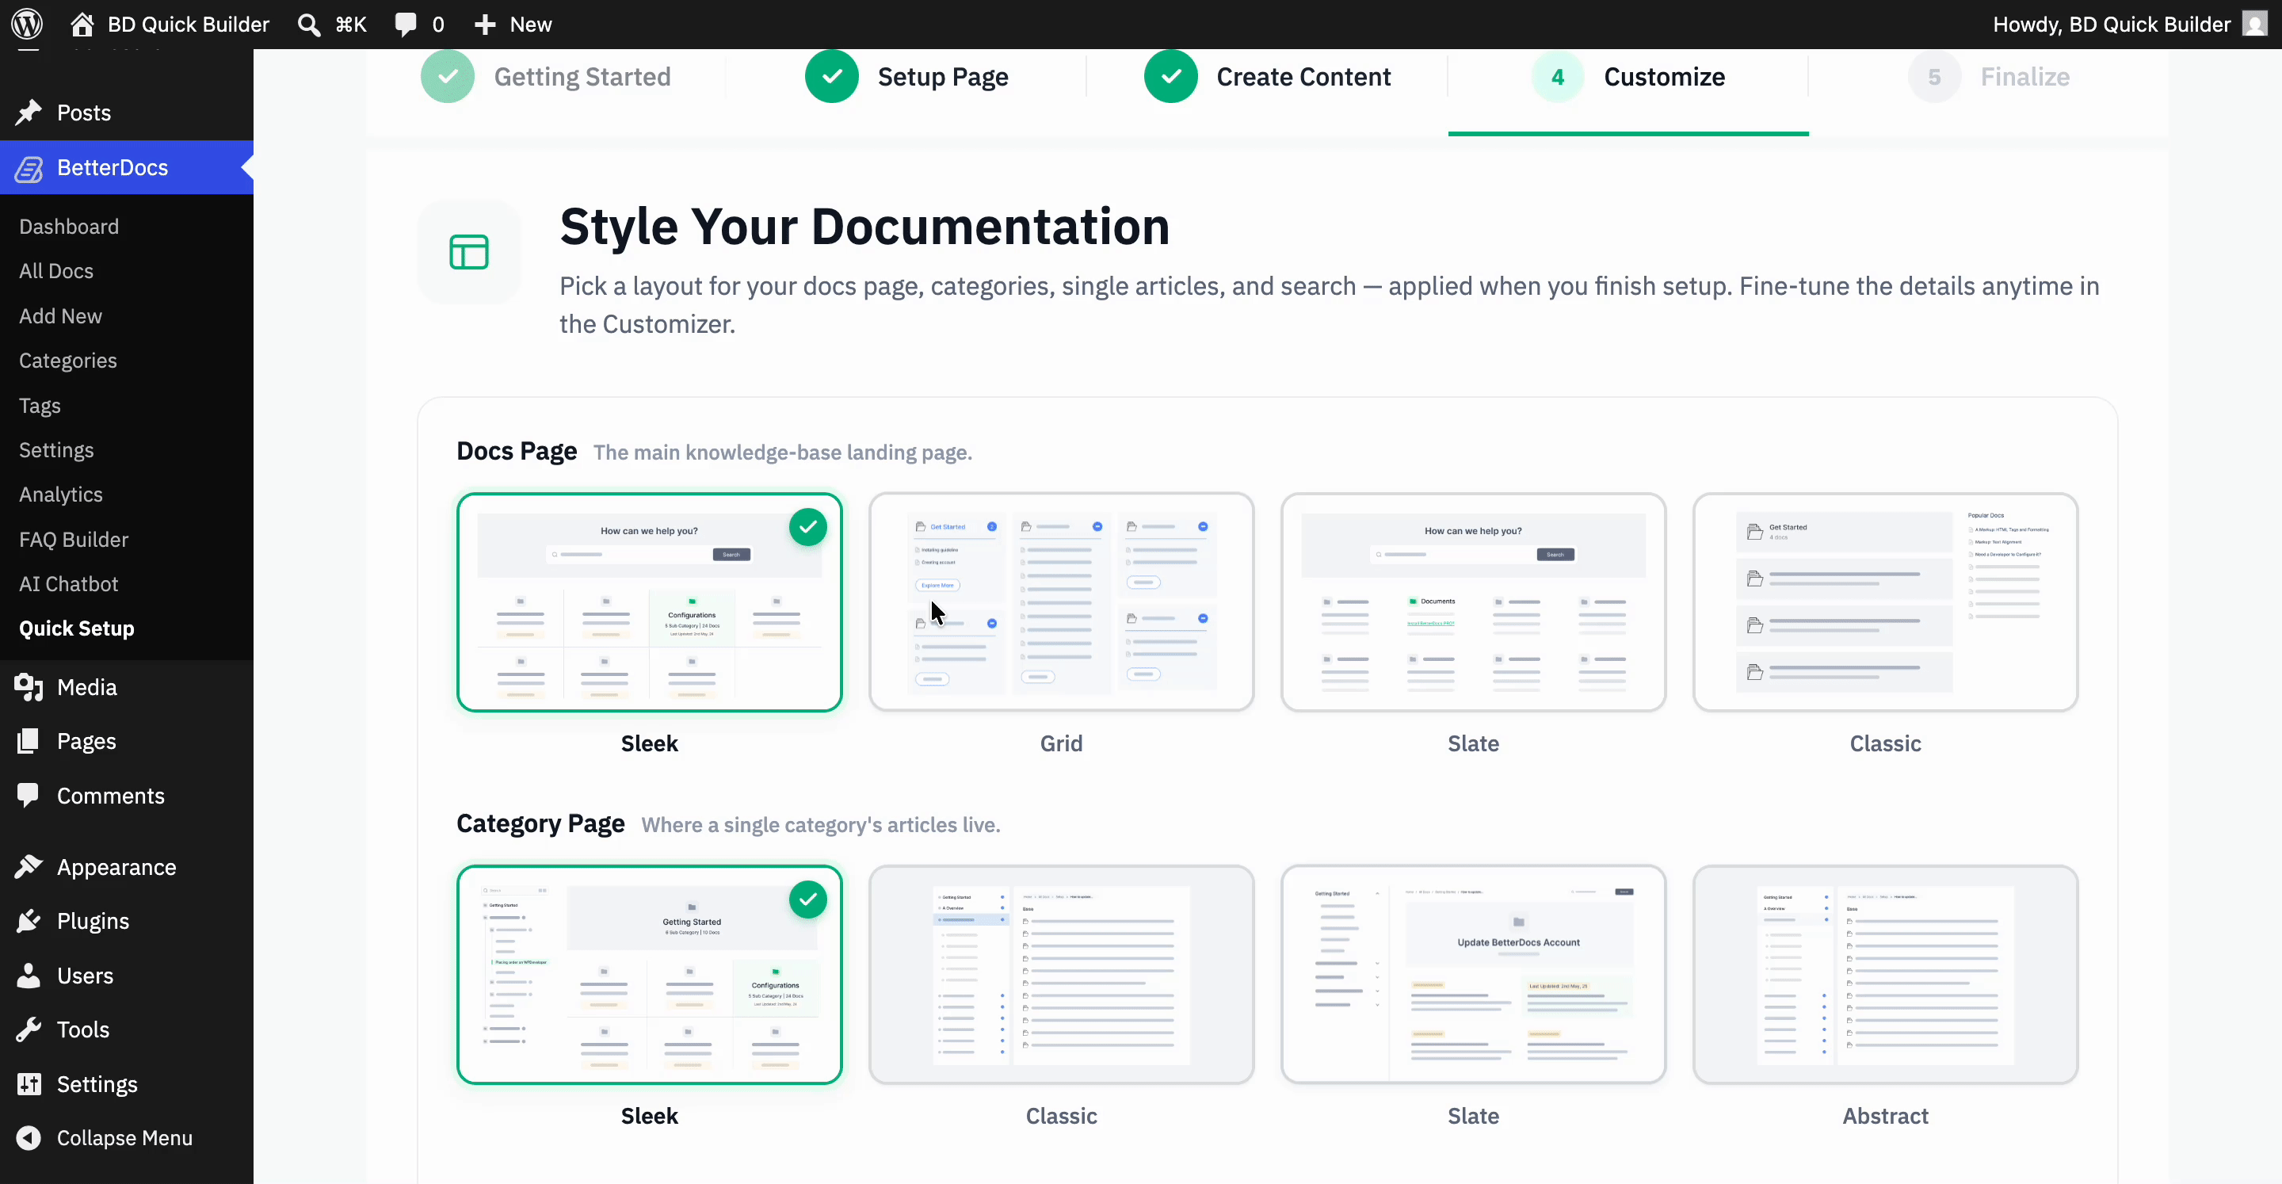Open the comments bubble icon in admin bar
This screenshot has width=2282, height=1184.
(406, 25)
